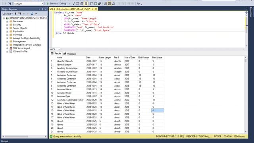Screen dimensions: 254x143
Task: Open the Connect dropdown in Object Explorer
Action: click(x=8, y=14)
